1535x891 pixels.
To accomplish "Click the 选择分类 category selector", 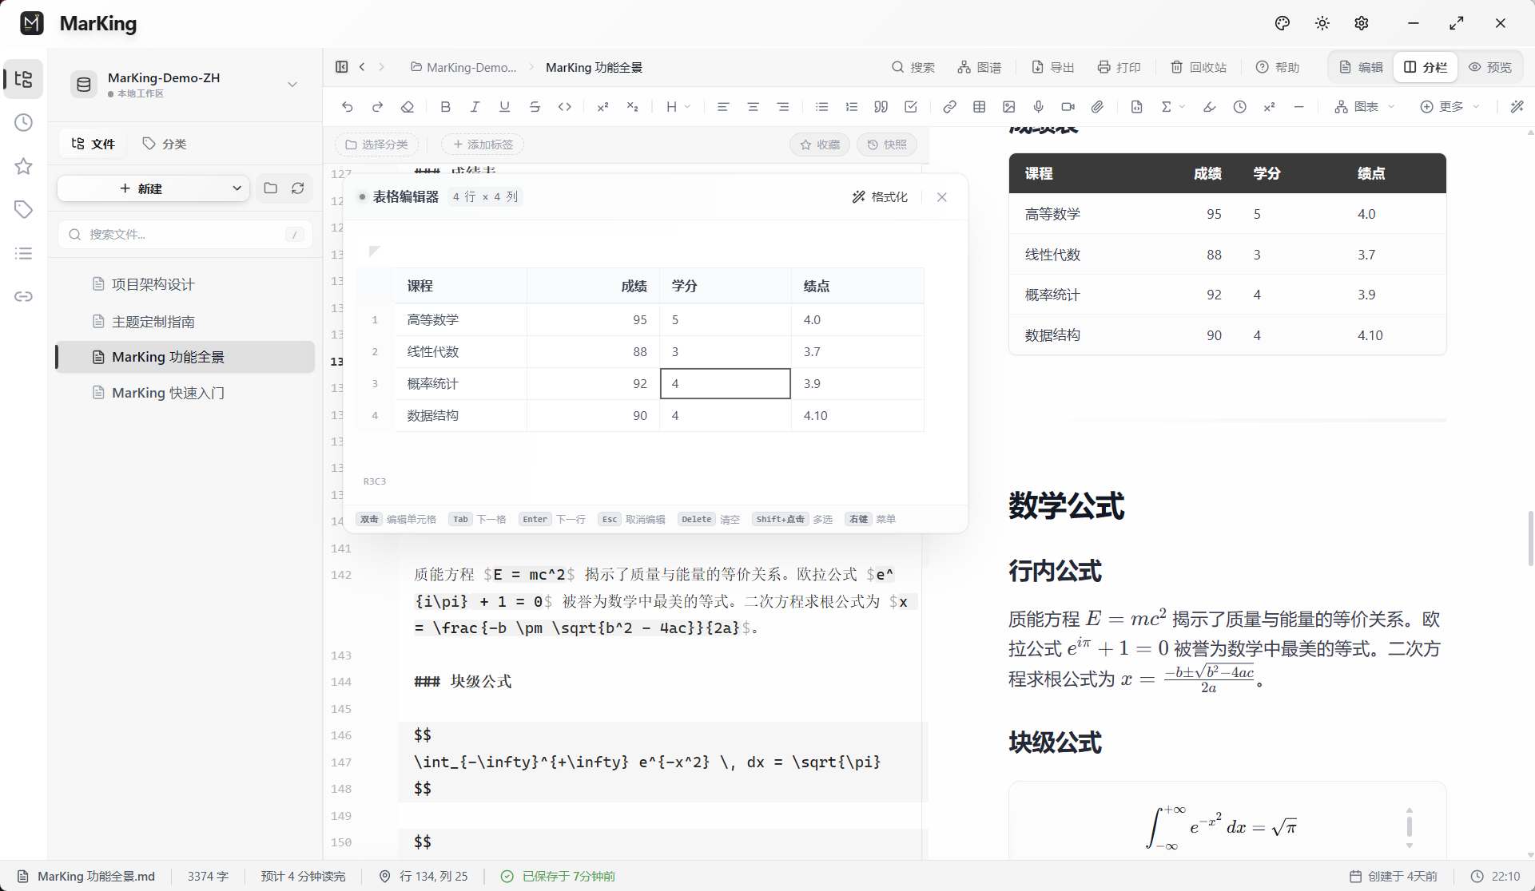I will 376,145.
